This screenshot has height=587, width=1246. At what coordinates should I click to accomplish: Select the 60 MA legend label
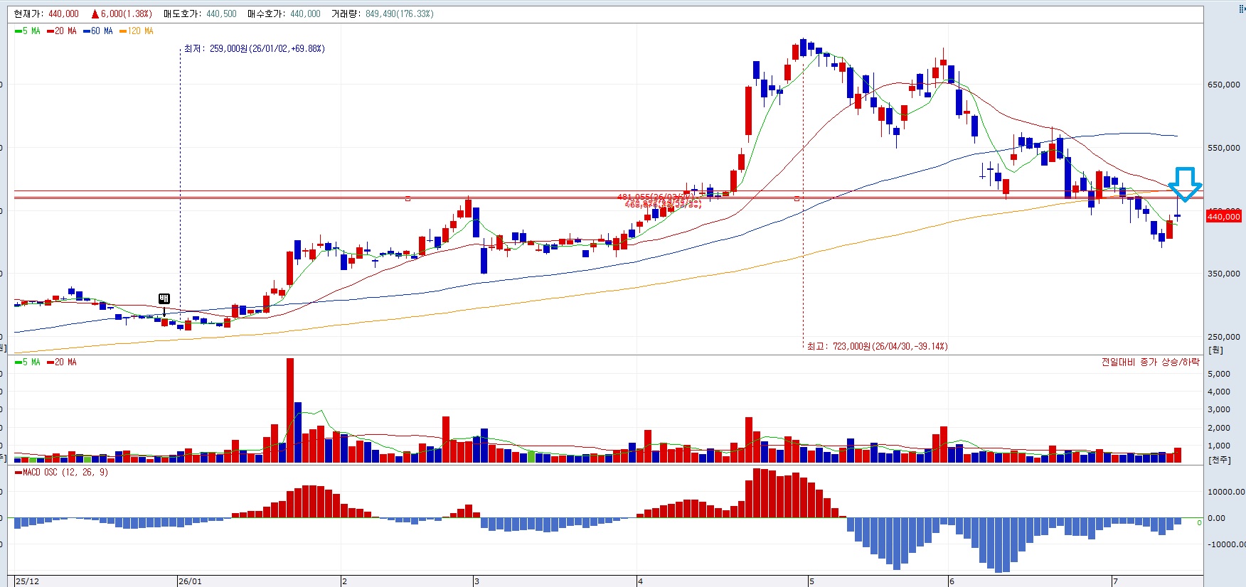(98, 31)
